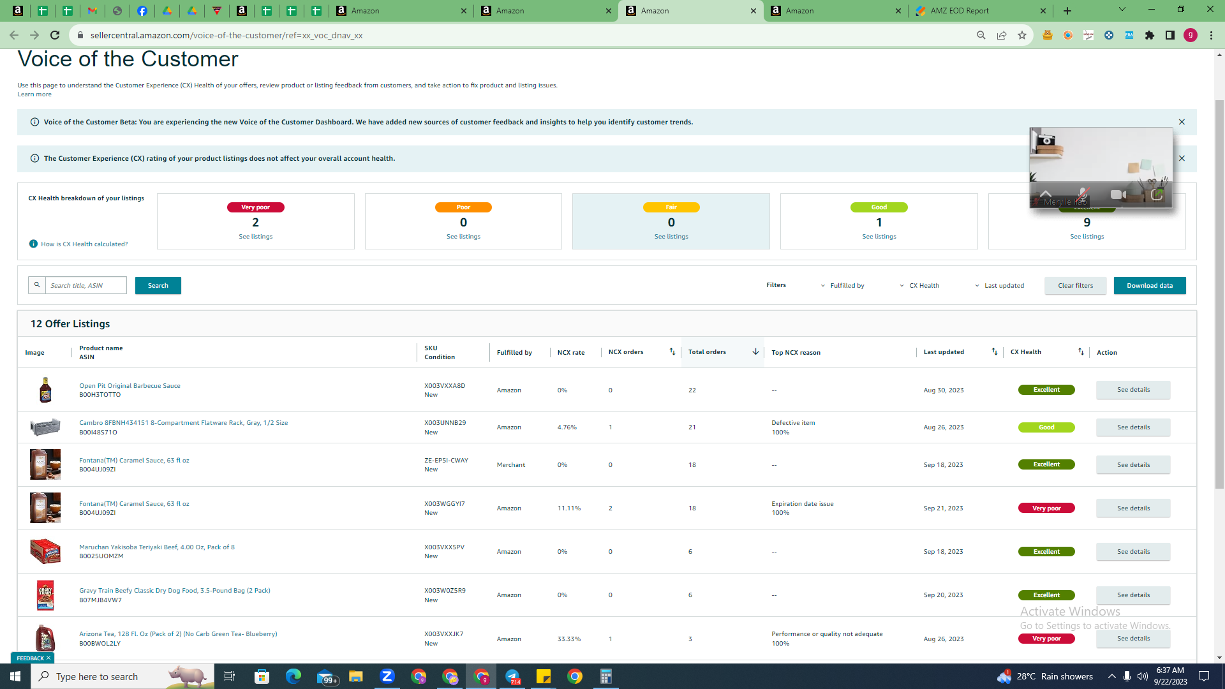Go back using the browser back arrow
Image resolution: width=1225 pixels, height=689 pixels.
coord(14,35)
